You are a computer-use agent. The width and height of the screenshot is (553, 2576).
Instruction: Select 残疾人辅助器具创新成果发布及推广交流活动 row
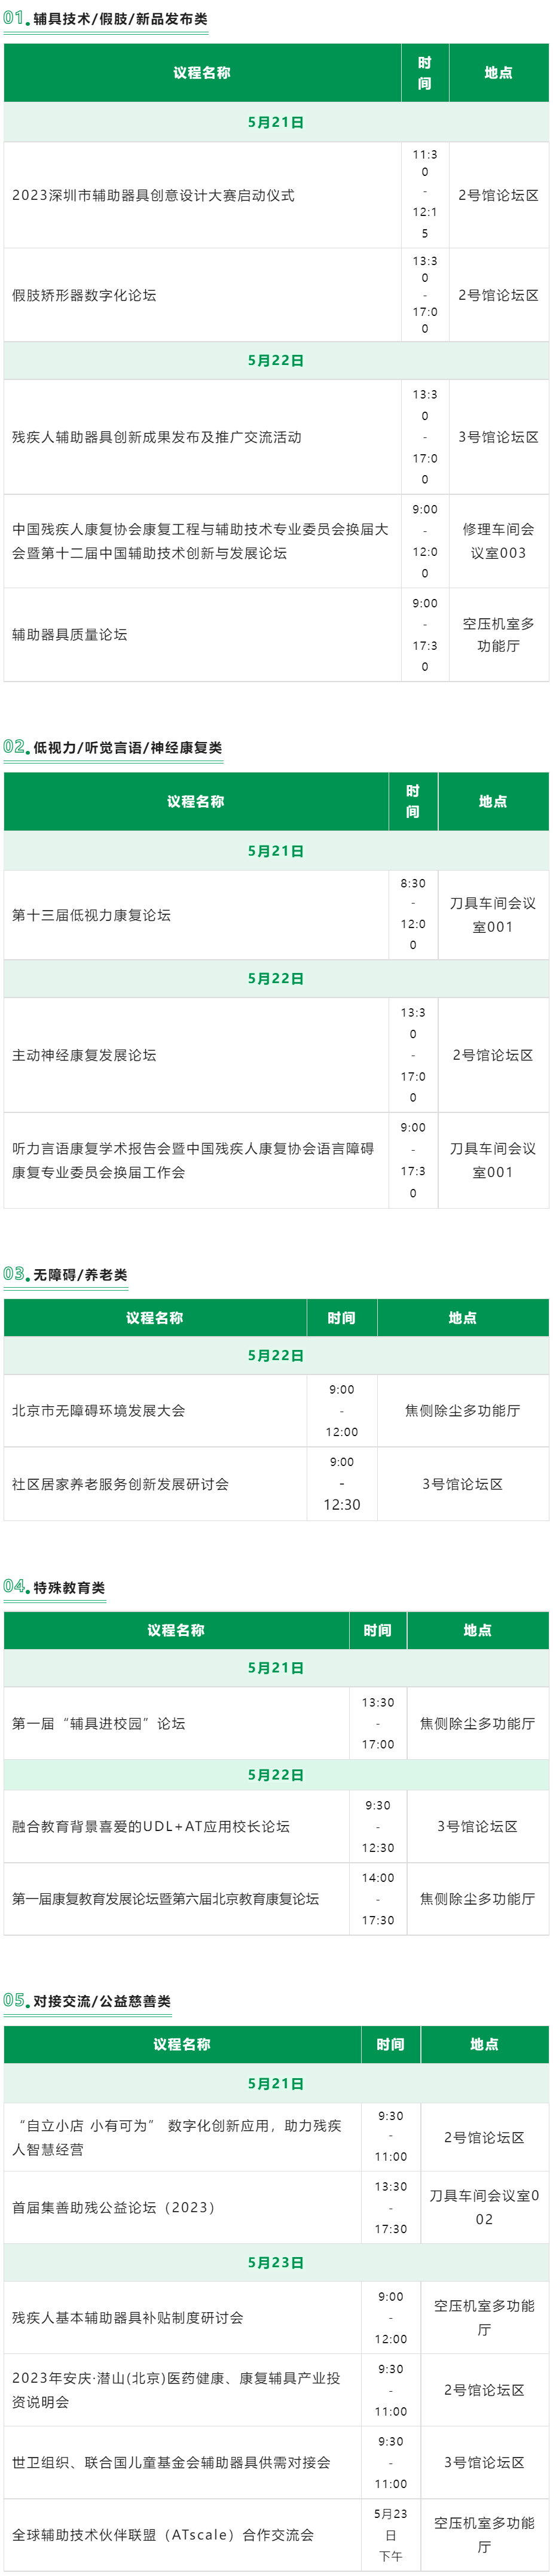[x=276, y=437]
